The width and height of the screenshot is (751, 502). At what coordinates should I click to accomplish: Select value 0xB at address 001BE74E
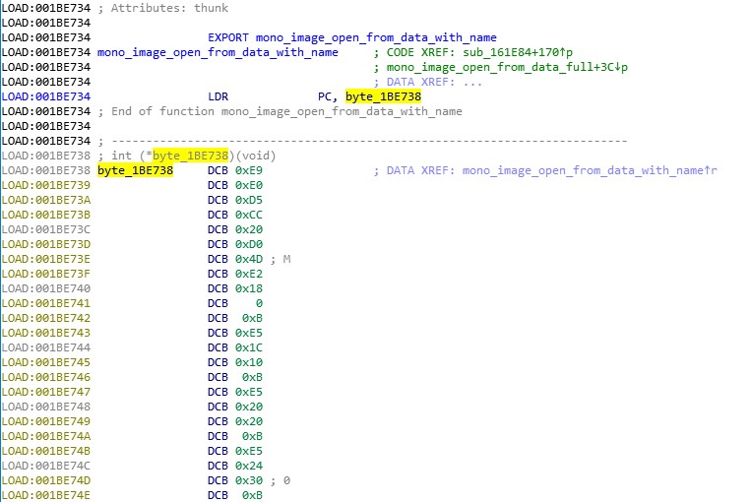[x=252, y=496]
